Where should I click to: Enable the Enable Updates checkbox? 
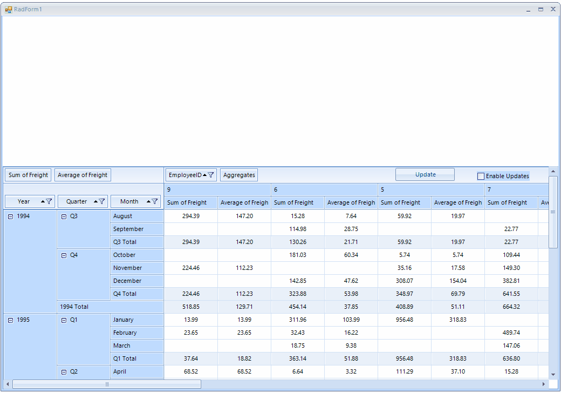point(481,176)
